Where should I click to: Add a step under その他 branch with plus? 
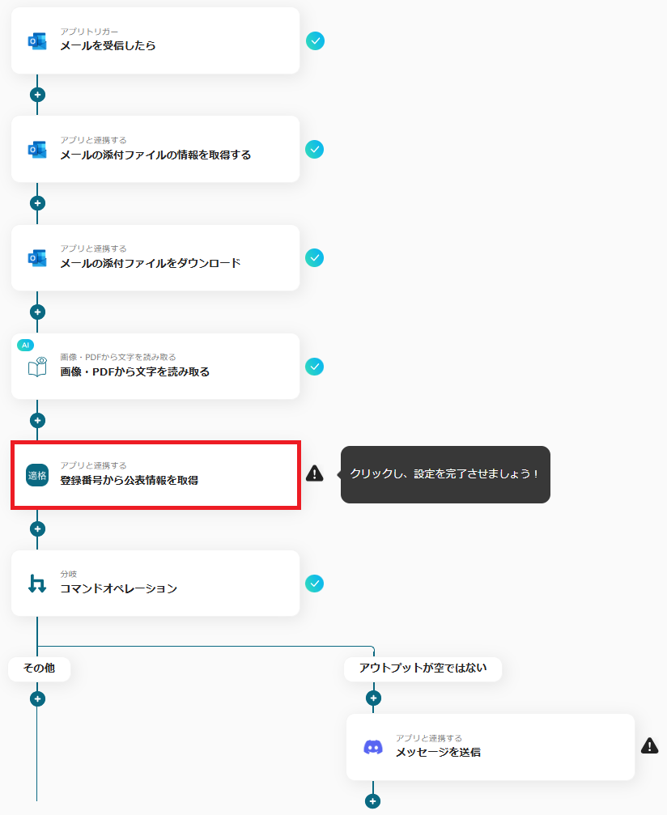pos(37,698)
